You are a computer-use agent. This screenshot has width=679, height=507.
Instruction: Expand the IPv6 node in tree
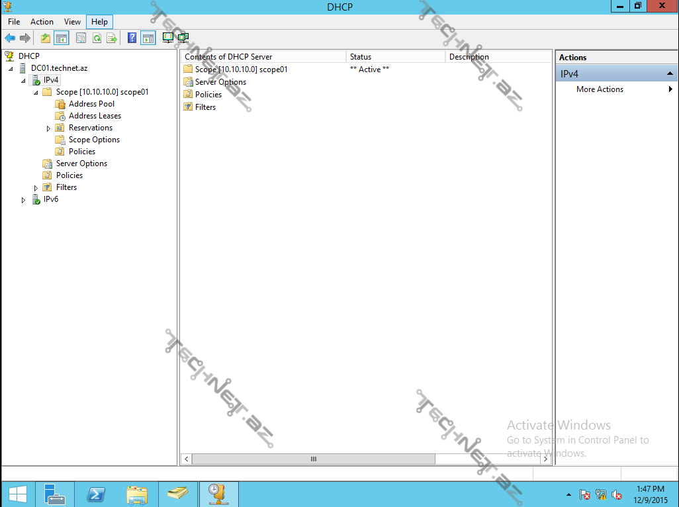point(24,200)
